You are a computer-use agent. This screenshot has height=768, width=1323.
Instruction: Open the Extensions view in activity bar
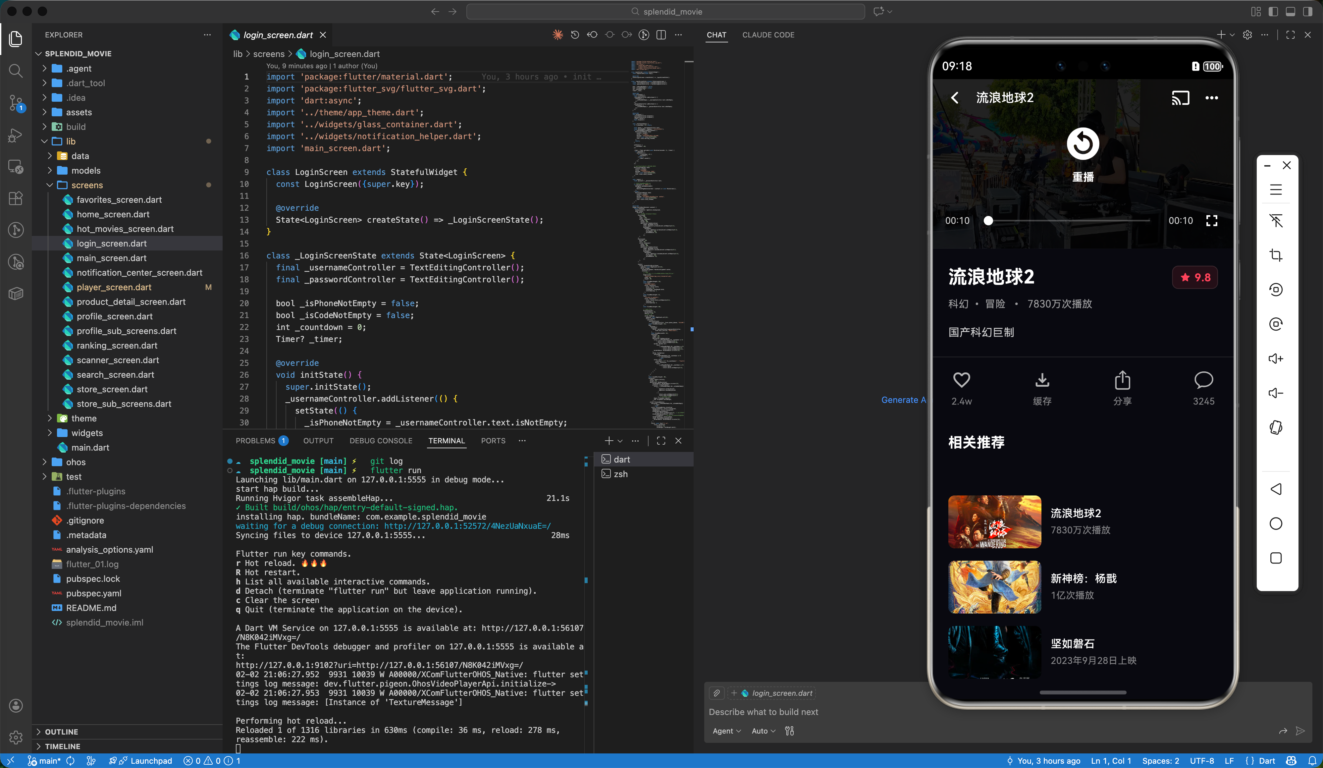coord(16,198)
